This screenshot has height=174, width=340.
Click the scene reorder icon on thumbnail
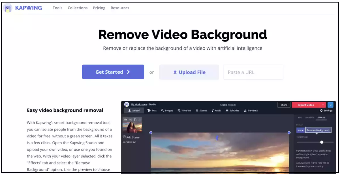pyautogui.click(x=131, y=120)
